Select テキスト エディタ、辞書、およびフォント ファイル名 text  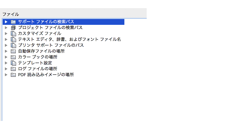pyautogui.click(x=69, y=39)
